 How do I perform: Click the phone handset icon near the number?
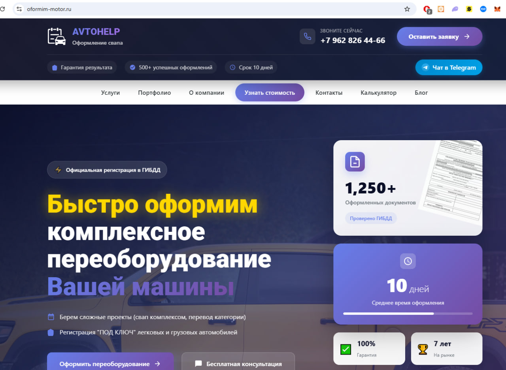308,36
